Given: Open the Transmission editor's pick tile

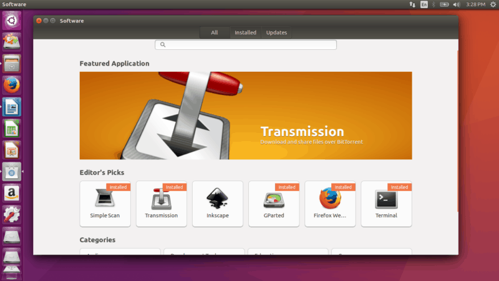Looking at the screenshot, I should pos(162,204).
